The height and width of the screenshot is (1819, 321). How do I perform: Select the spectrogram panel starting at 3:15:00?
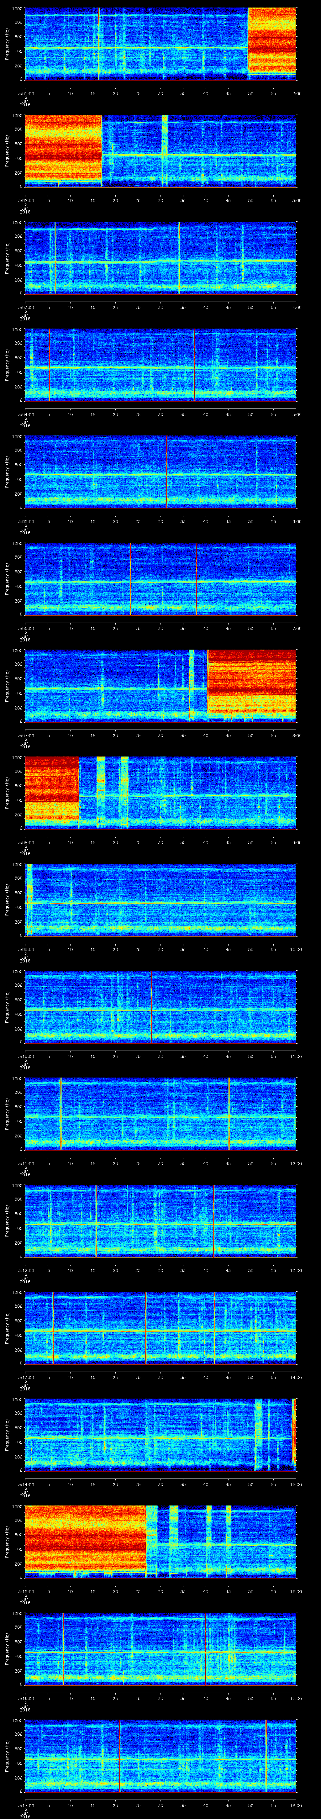[161, 1542]
